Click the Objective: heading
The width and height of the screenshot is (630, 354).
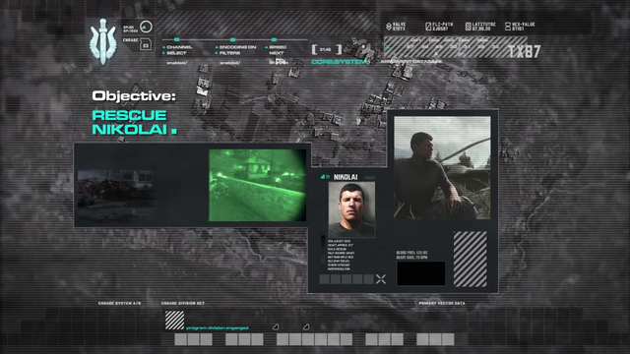point(134,96)
